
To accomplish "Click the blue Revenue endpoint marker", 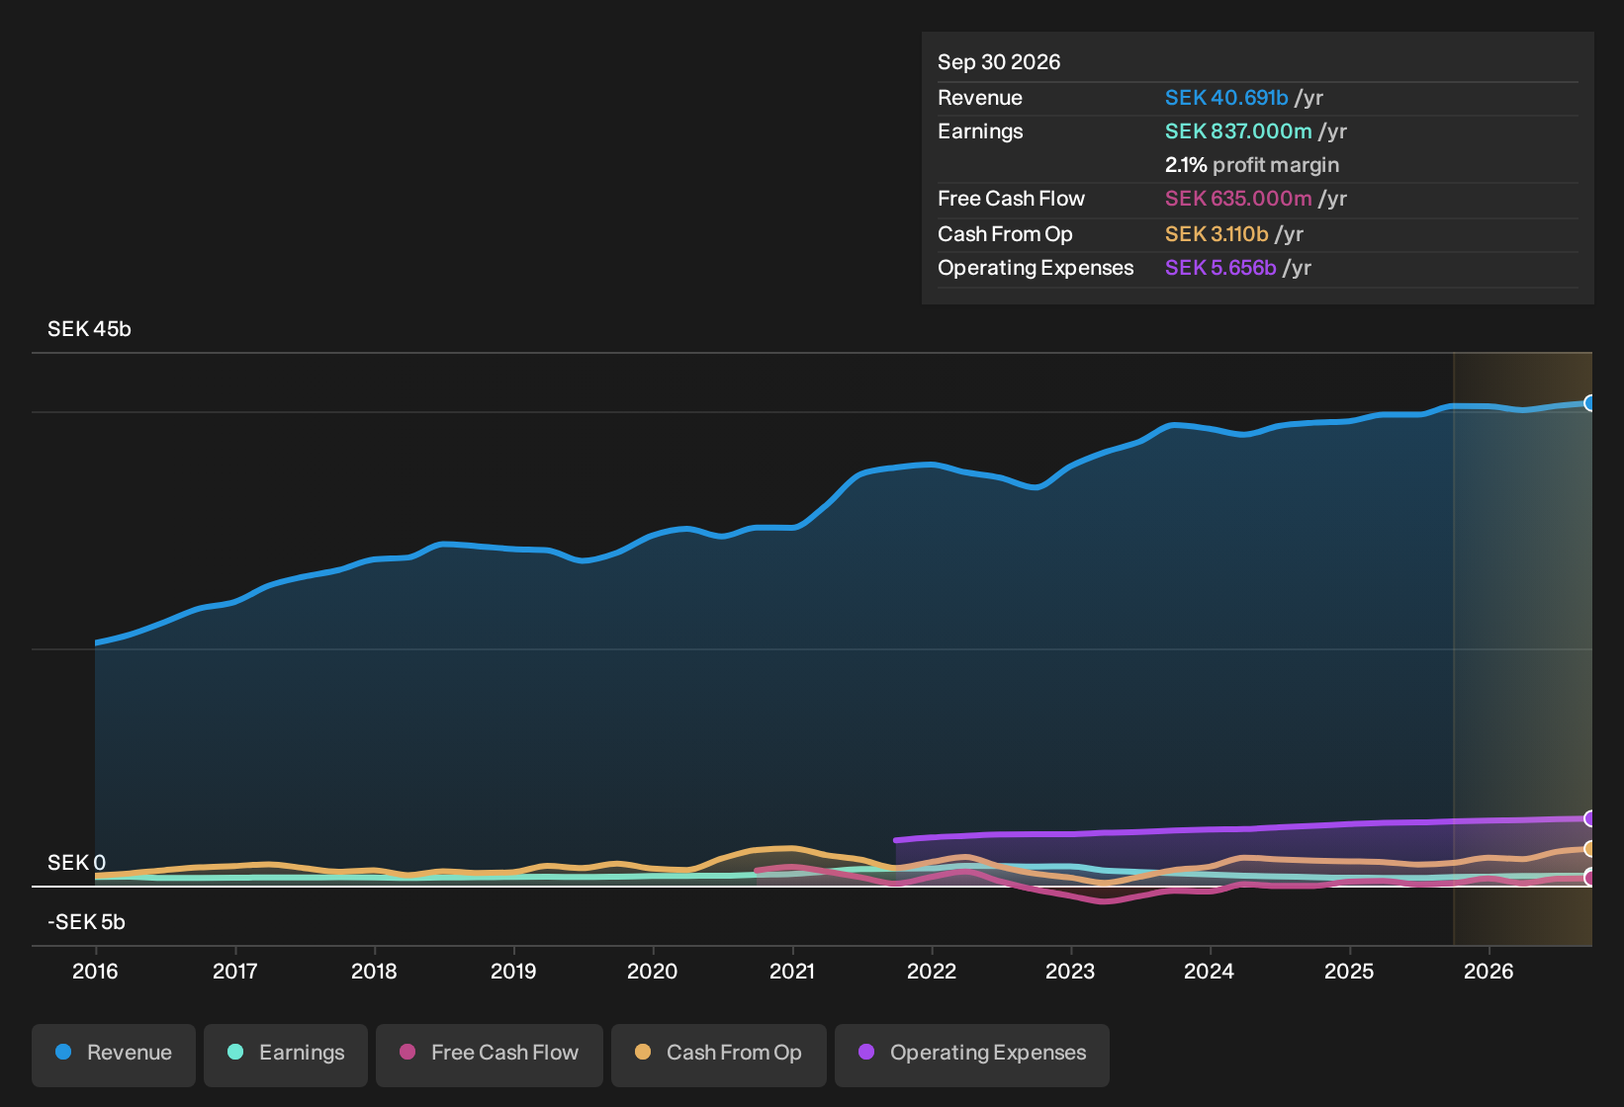I will coord(1590,403).
